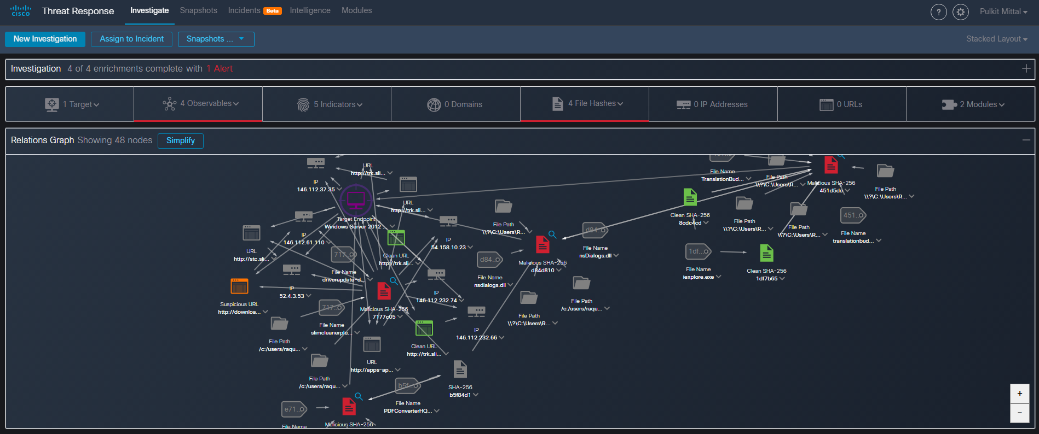The width and height of the screenshot is (1039, 434).
Task: Click the b5f tag icon for PDFConverterHQ
Action: click(x=408, y=385)
